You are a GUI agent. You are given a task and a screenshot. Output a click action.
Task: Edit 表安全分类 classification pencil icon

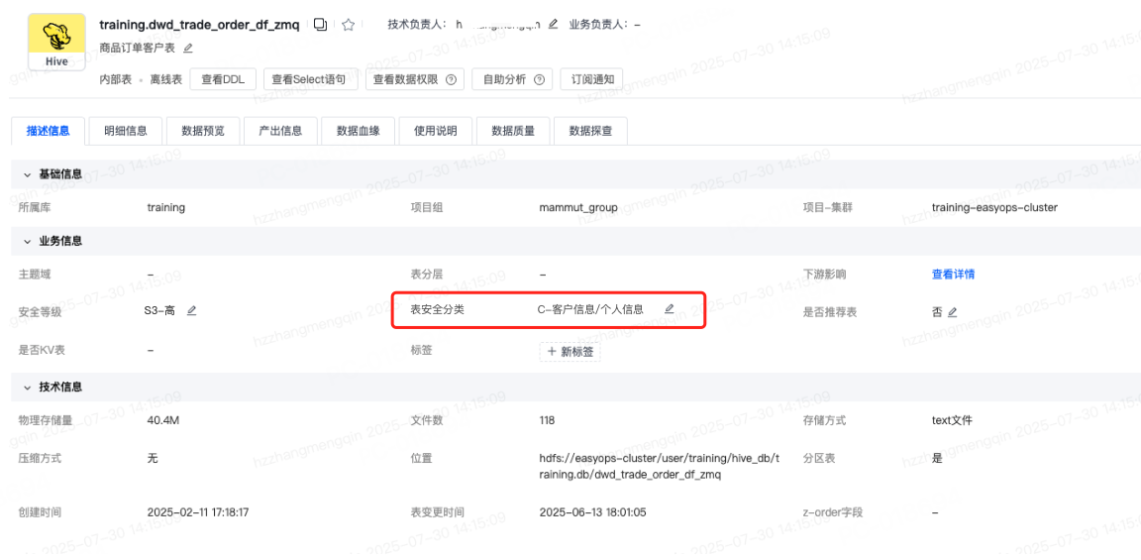669,309
